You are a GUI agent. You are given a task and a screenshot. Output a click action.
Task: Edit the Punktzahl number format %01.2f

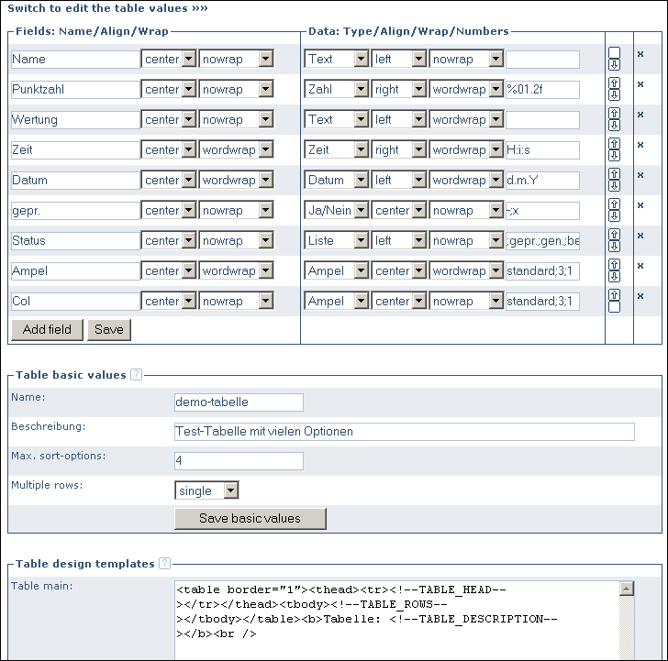click(x=542, y=89)
